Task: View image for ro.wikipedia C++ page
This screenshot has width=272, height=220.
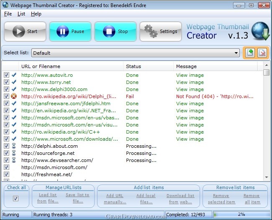Action: 190,132
